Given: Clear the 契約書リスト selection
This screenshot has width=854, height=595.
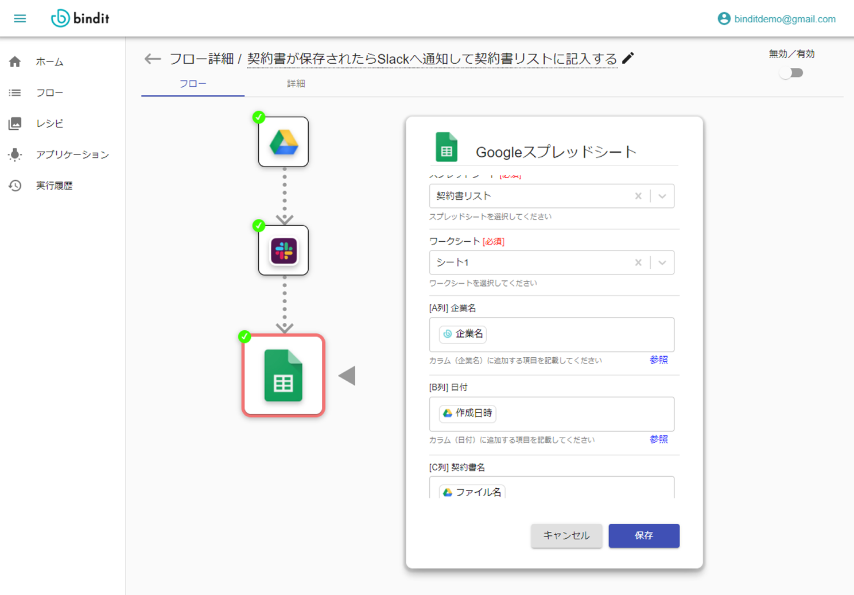Looking at the screenshot, I should point(638,196).
